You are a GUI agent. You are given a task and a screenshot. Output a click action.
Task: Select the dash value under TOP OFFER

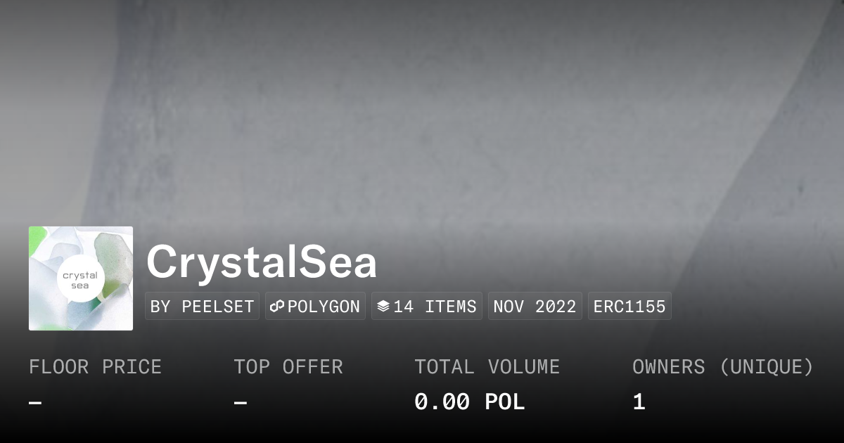point(241,403)
